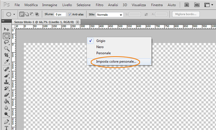Toggle the Anti-alias checkbox
This screenshot has width=216, height=130.
click(70, 14)
